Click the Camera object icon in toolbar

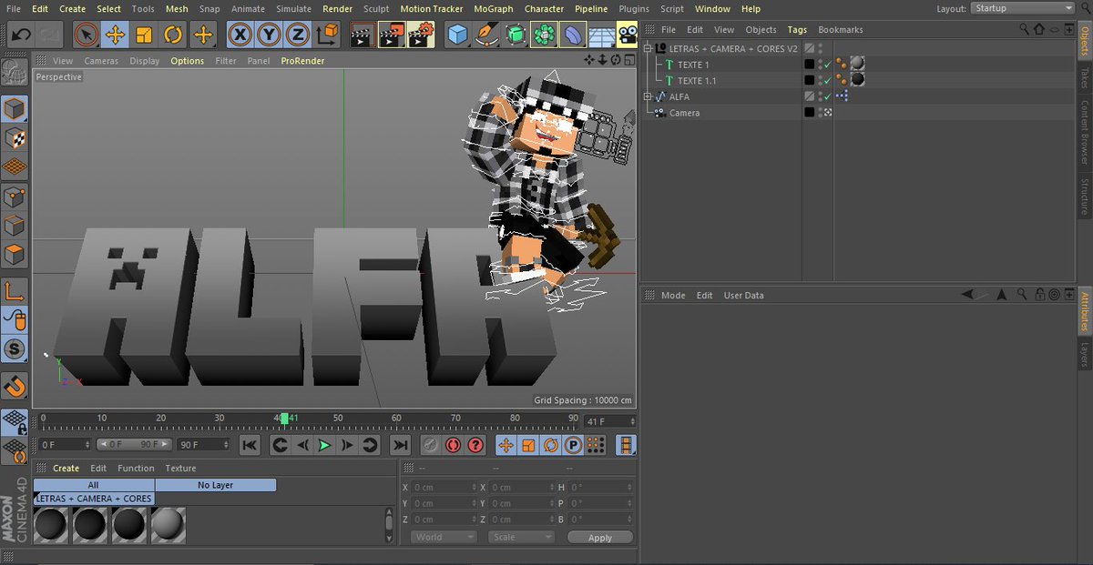628,35
